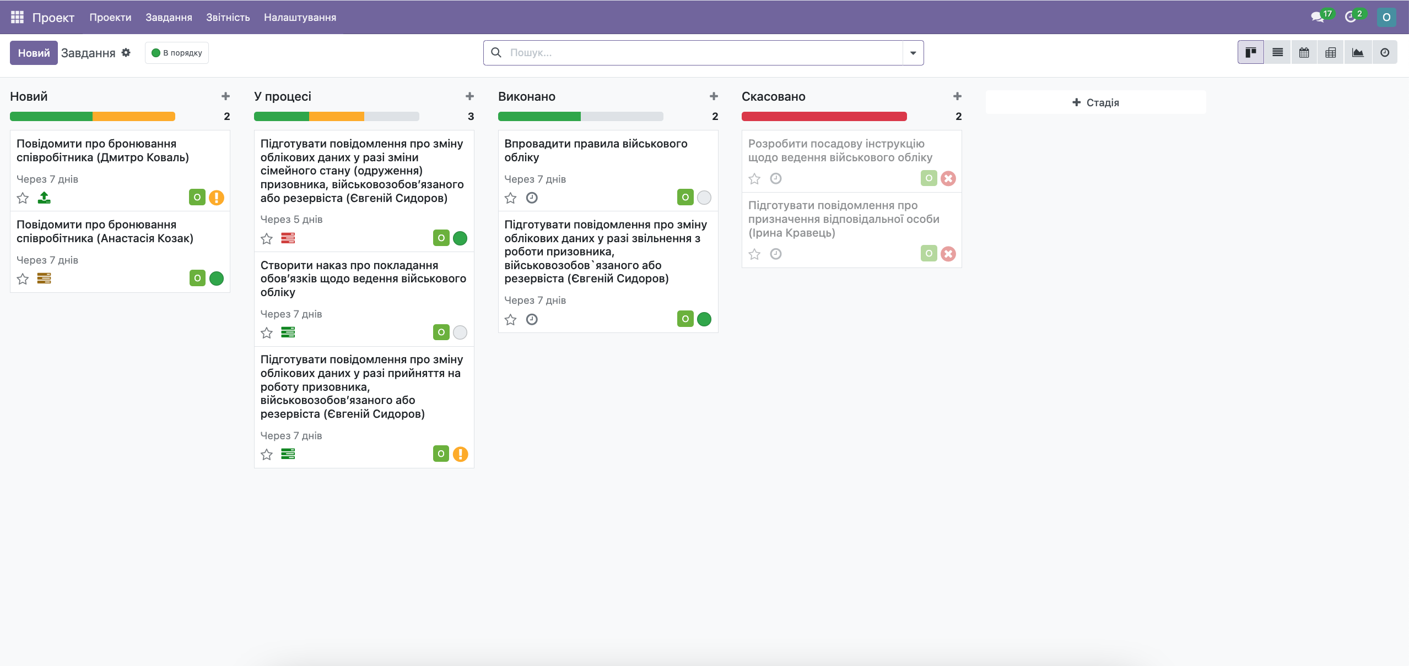Expand the search options dropdown arrow
The height and width of the screenshot is (666, 1409).
point(913,53)
